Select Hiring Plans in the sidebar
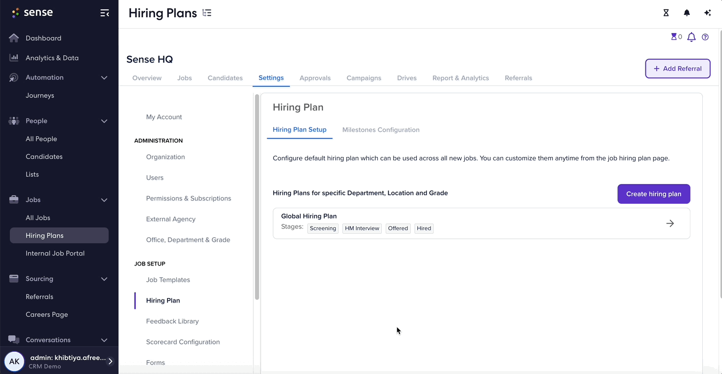The image size is (722, 374). pos(59,235)
